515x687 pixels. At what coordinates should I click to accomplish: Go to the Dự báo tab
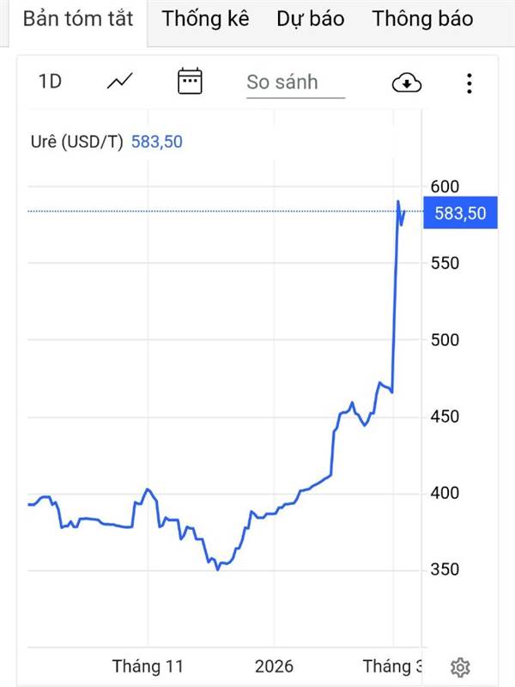310,19
